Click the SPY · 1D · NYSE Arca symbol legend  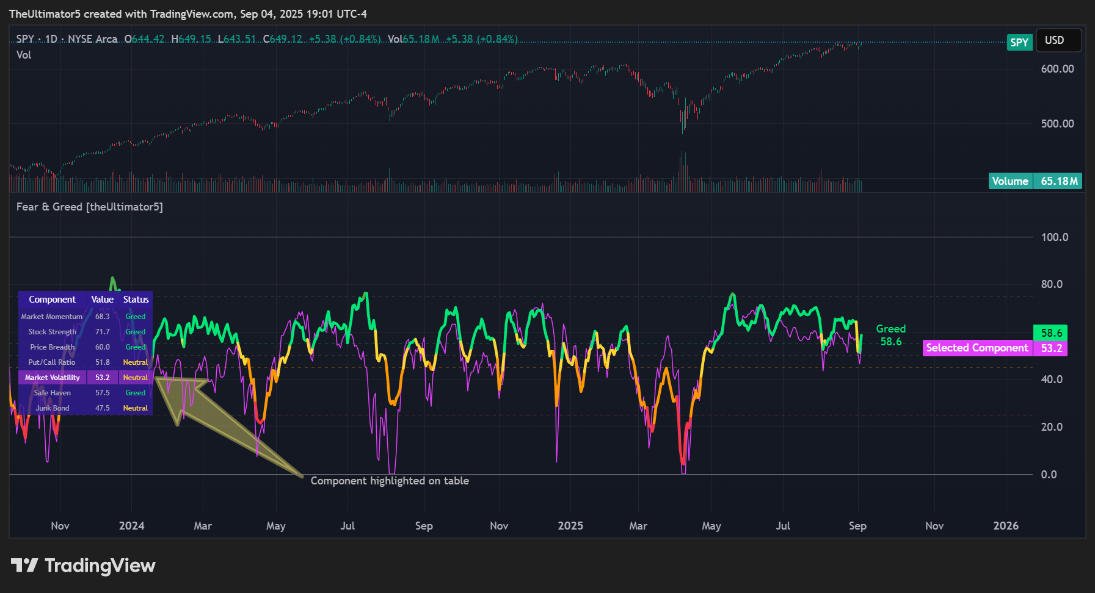67,39
